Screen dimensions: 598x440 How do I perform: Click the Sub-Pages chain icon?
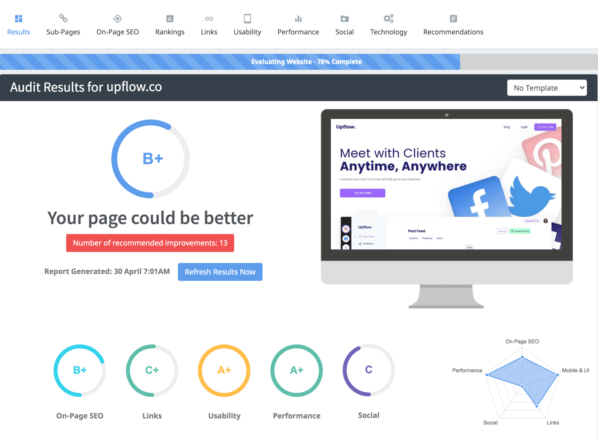tap(63, 18)
